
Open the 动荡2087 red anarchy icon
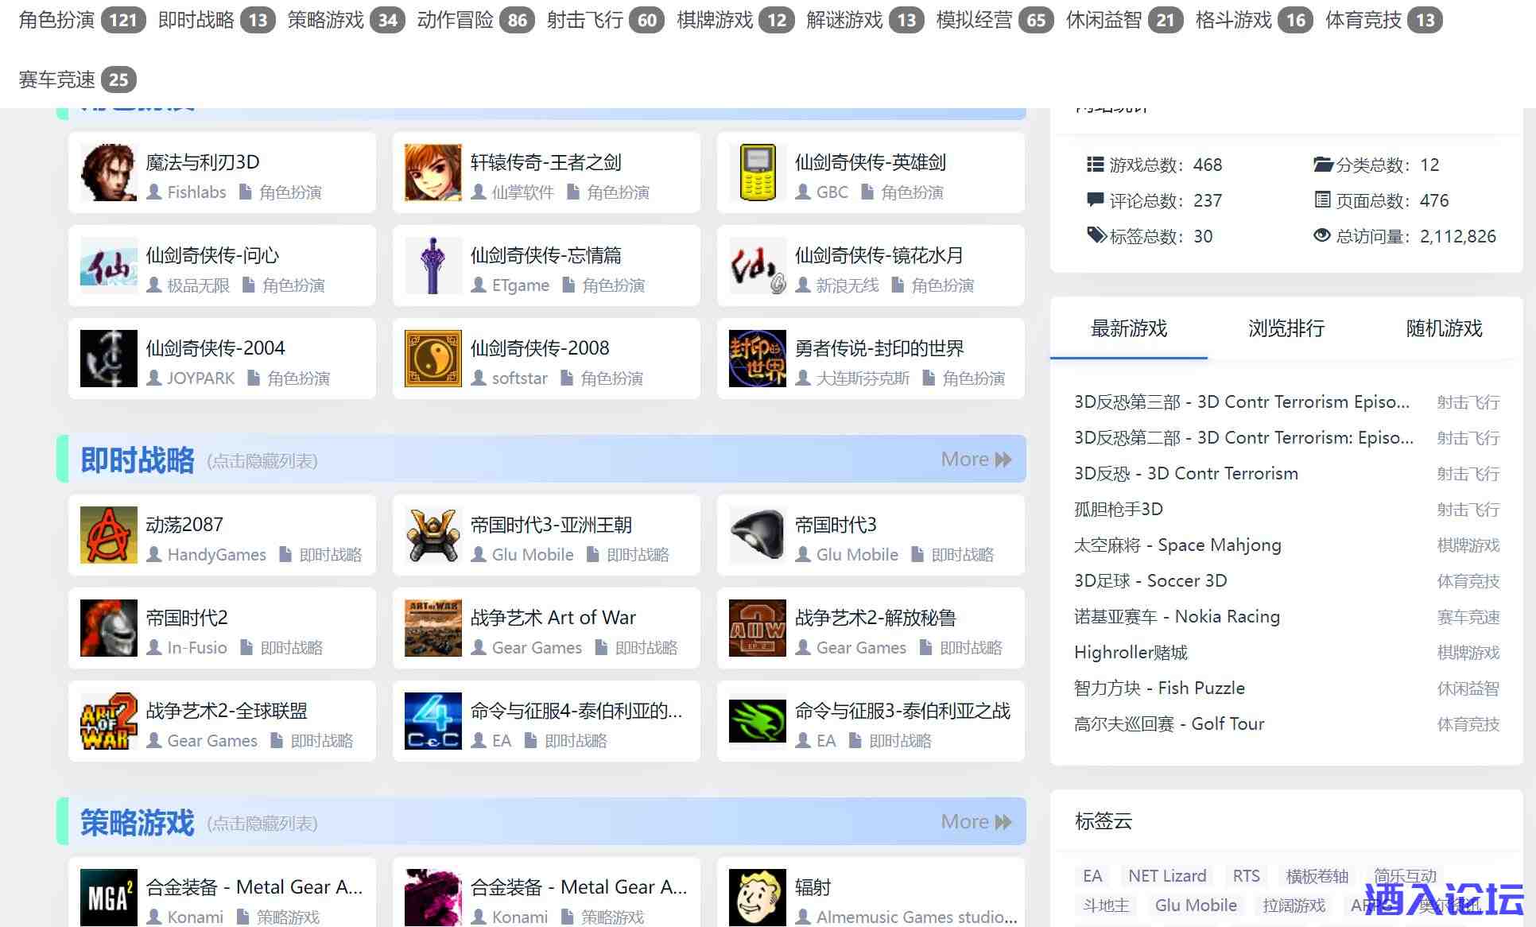point(108,535)
